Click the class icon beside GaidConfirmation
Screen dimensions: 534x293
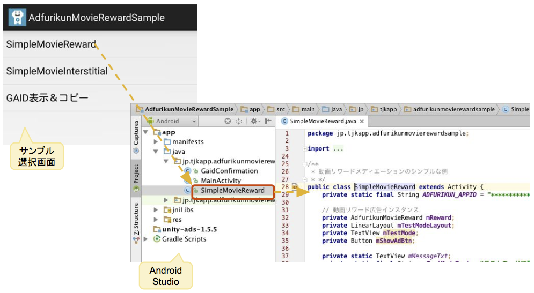(187, 171)
